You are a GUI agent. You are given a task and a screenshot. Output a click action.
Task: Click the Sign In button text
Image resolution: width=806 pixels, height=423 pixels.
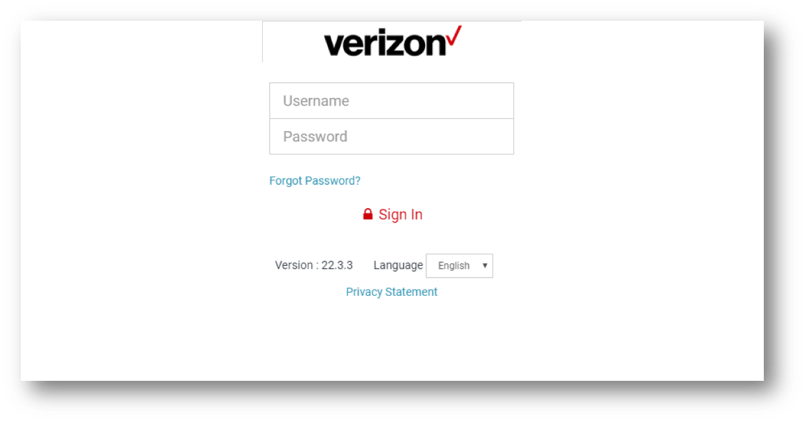[x=400, y=215]
